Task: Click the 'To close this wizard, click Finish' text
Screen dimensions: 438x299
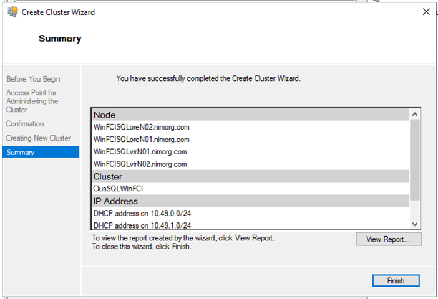Action: pos(142,247)
